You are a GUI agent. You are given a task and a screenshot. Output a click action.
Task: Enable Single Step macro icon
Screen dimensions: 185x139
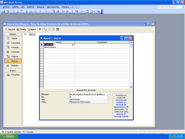click(76, 12)
